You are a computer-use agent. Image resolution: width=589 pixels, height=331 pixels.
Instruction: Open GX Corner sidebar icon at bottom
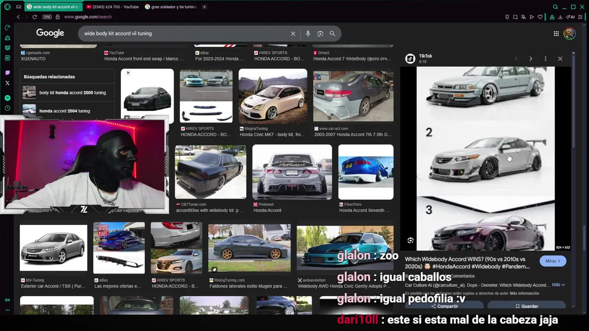[7, 300]
